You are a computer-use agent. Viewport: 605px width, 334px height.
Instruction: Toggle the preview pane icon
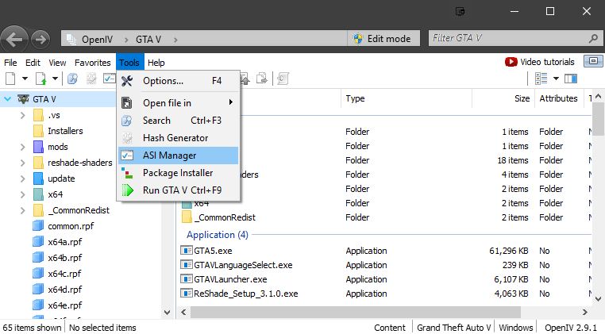pos(571,79)
